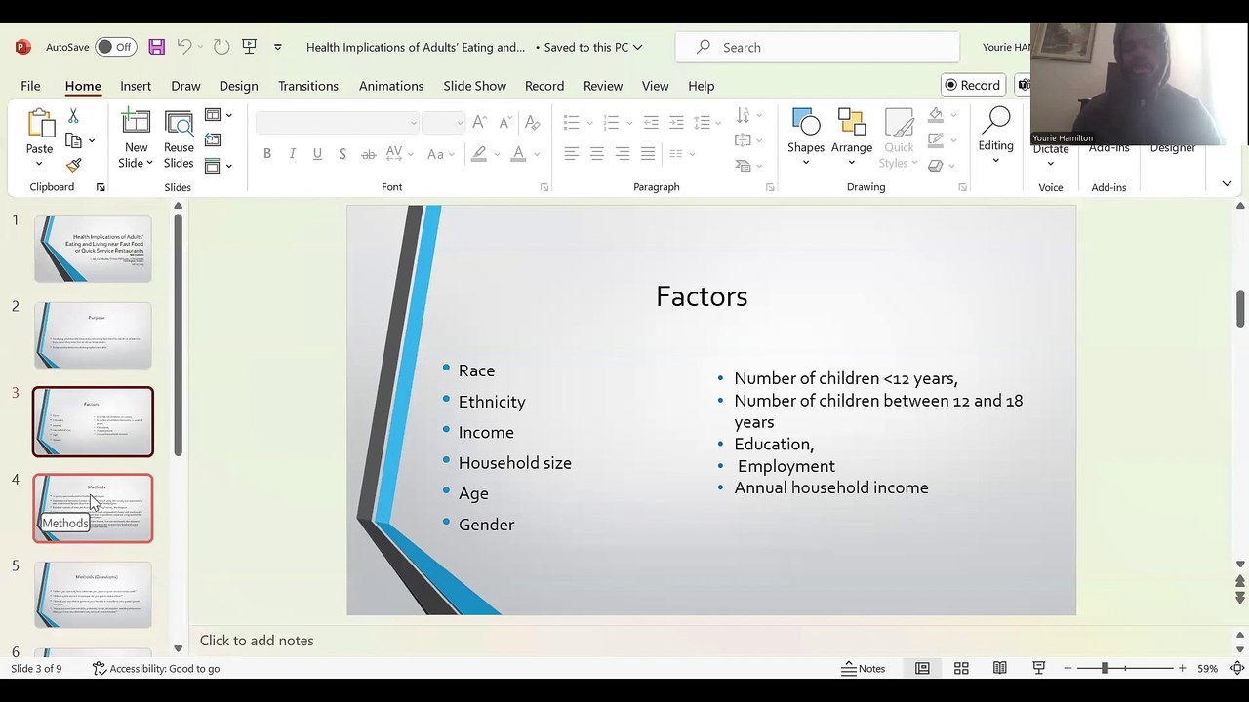Toggle Justify paragraph alignment

(648, 154)
